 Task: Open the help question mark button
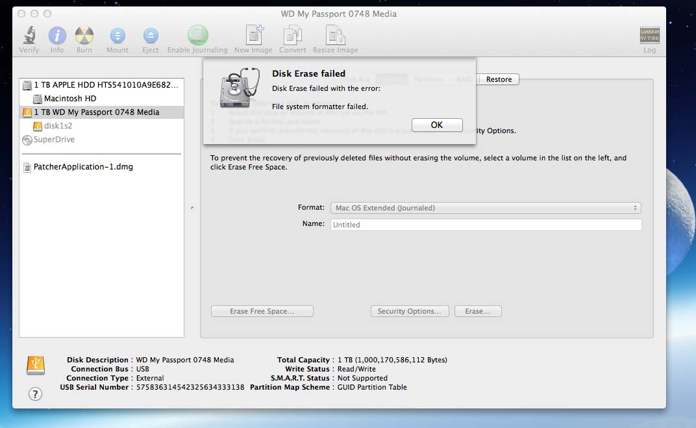(36, 394)
